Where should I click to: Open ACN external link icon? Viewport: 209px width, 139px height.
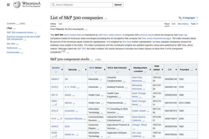[57, 111]
